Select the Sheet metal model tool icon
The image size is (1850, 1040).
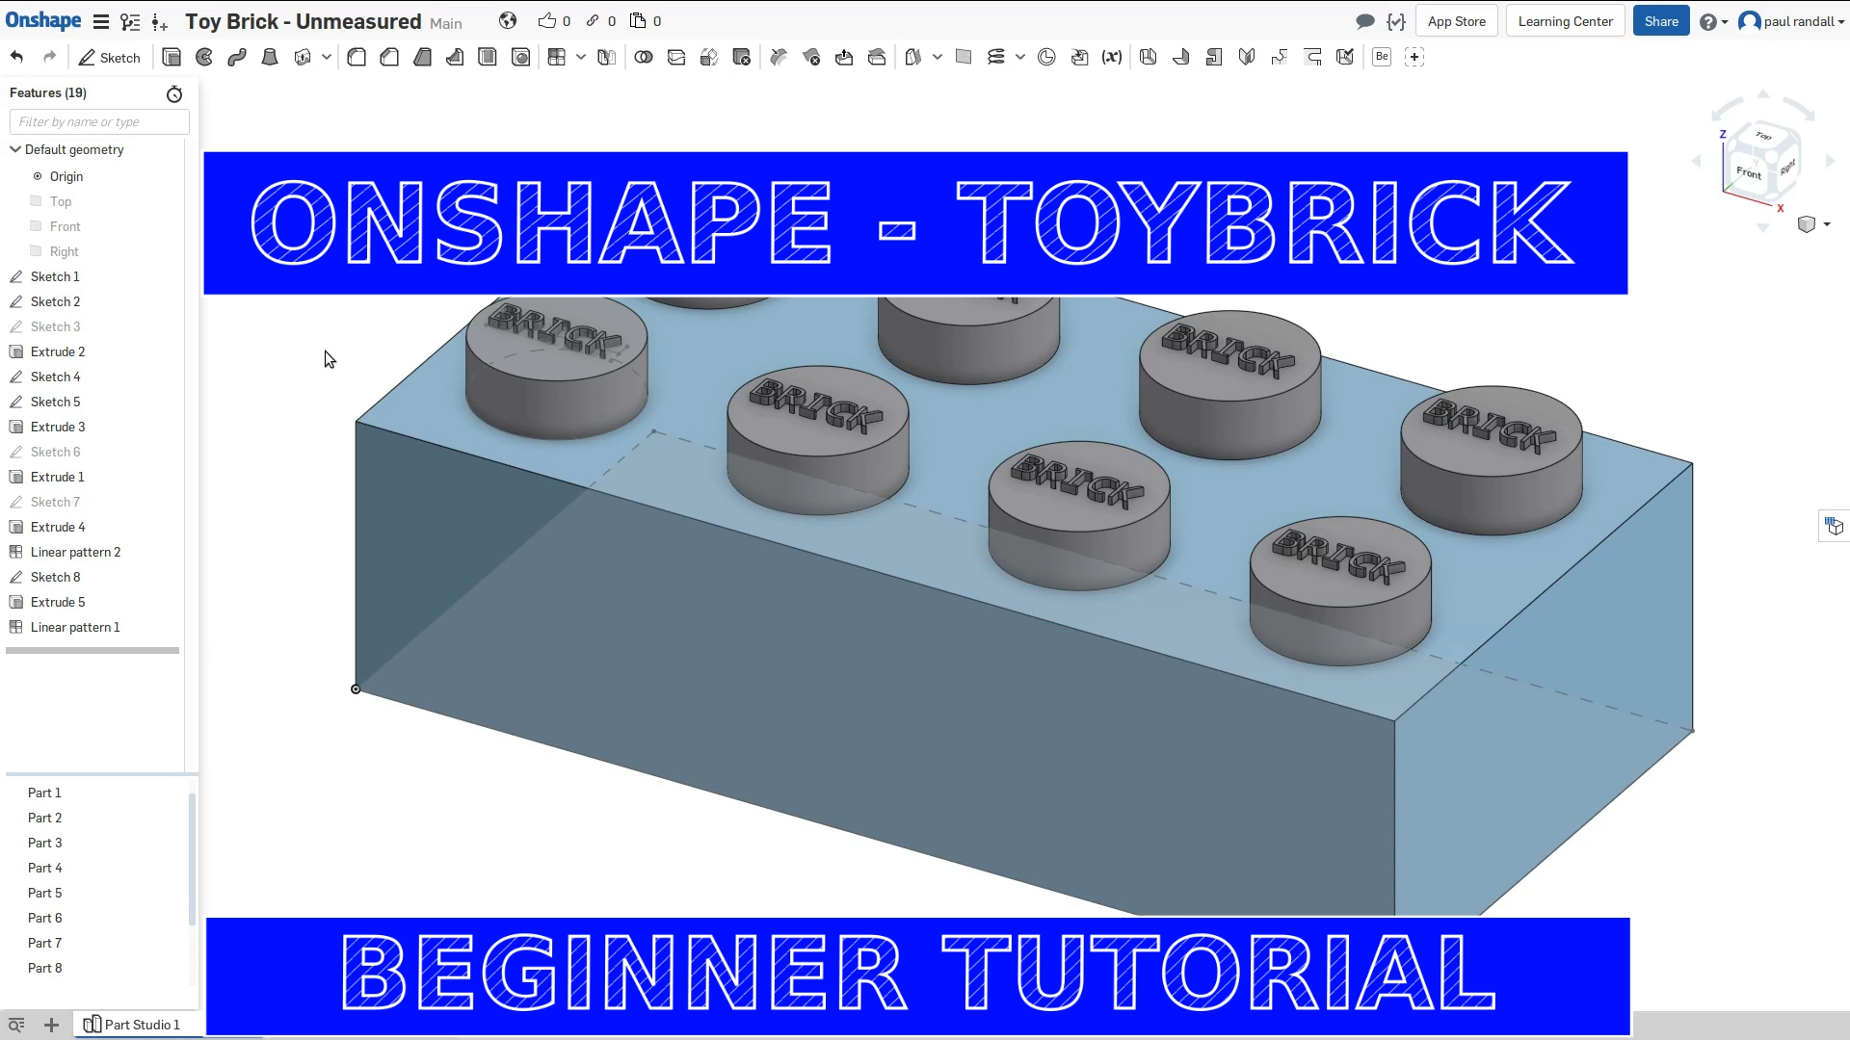(1149, 57)
